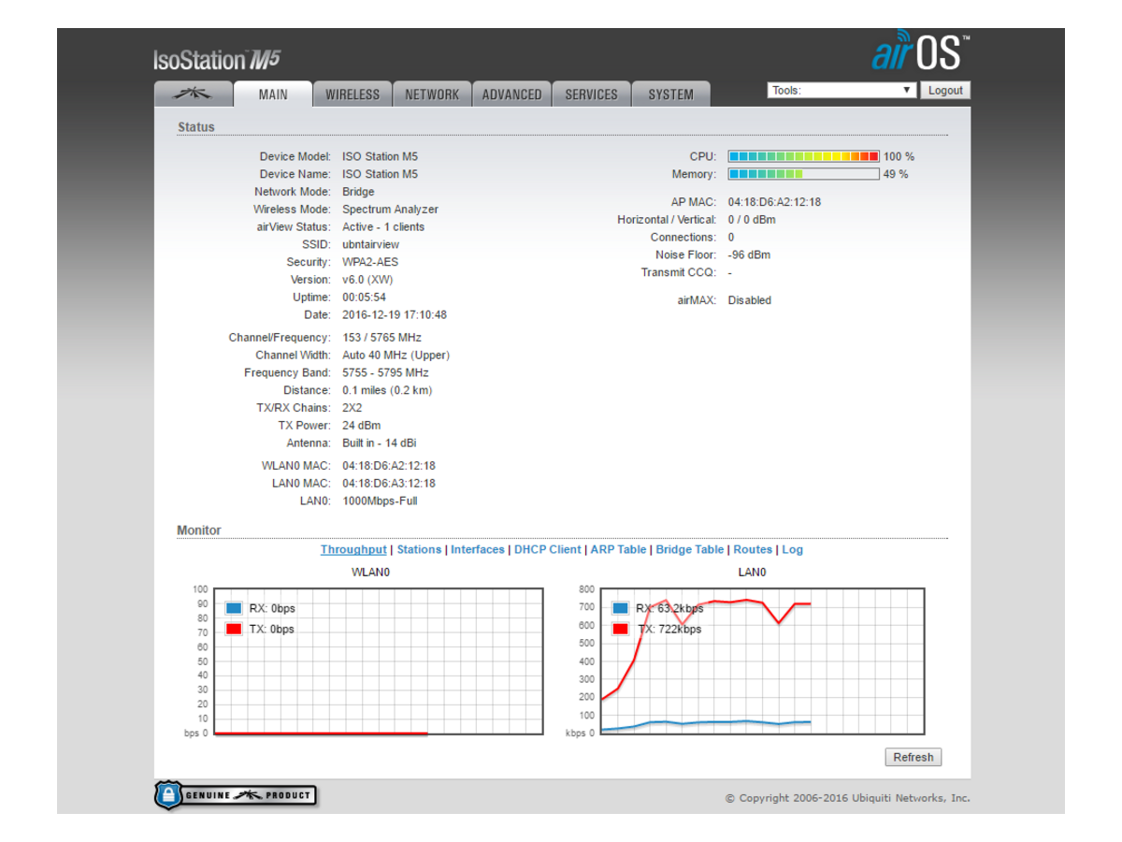View the DHCP Client info

[548, 549]
